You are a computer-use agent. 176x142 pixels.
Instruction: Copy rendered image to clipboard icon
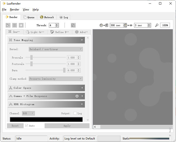(73, 25)
